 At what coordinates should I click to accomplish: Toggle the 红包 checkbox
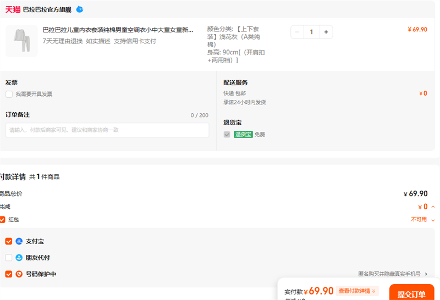click(3, 219)
